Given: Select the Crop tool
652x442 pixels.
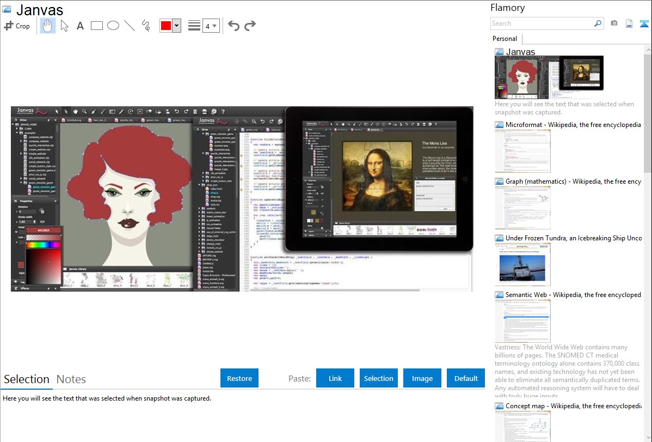Looking at the screenshot, I should point(17,26).
